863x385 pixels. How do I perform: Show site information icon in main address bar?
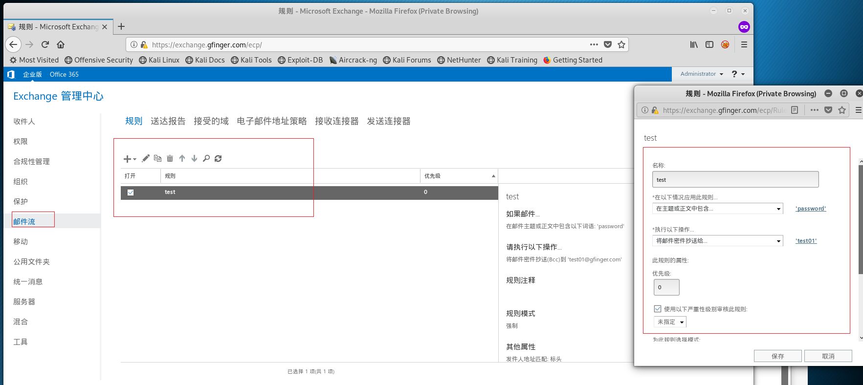[134, 44]
